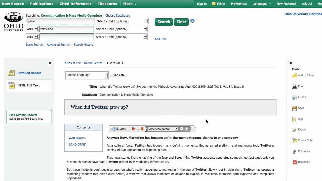Click the Folder icon in the top bar
The height and width of the screenshot is (181, 322).
pos(214,4)
